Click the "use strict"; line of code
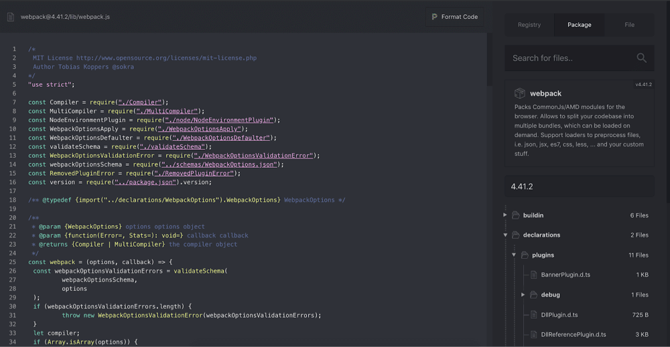The height and width of the screenshot is (347, 670). 52,84
